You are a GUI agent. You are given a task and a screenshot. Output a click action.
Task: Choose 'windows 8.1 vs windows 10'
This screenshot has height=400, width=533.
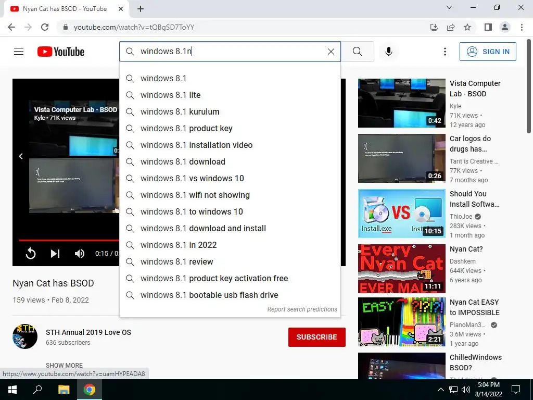coord(230,178)
